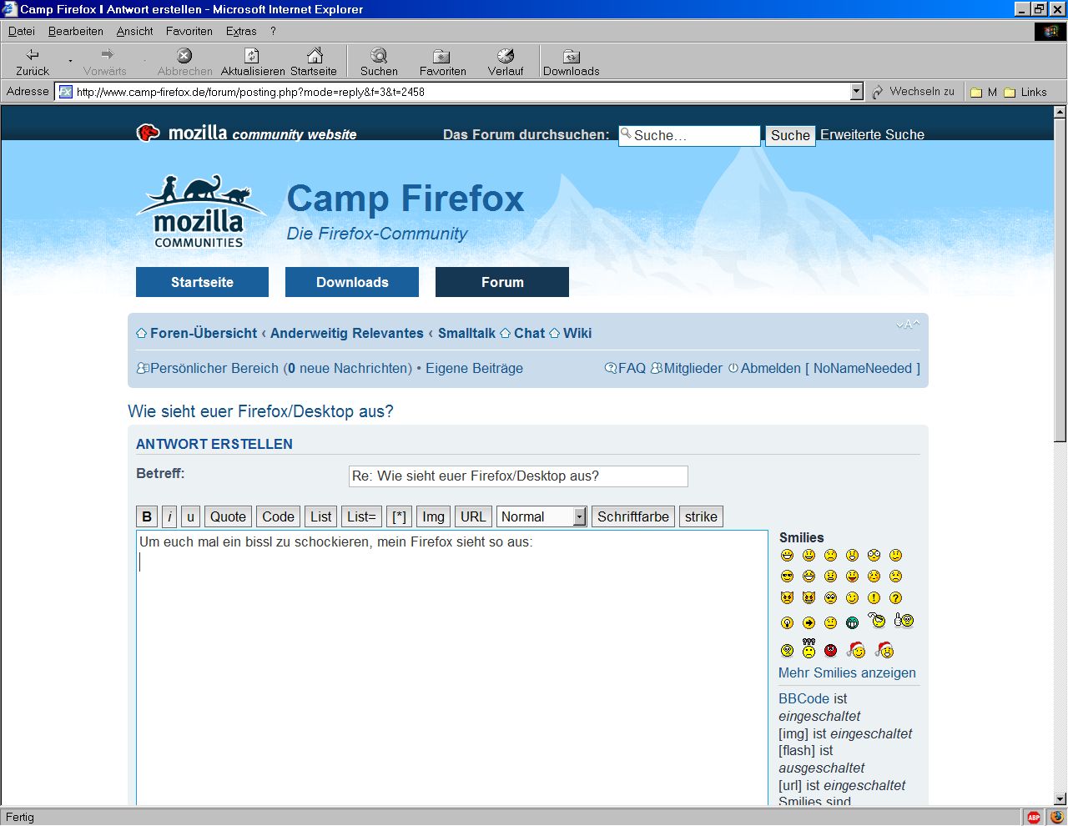
Task: Open the Normal font size dropdown
Action: [542, 516]
